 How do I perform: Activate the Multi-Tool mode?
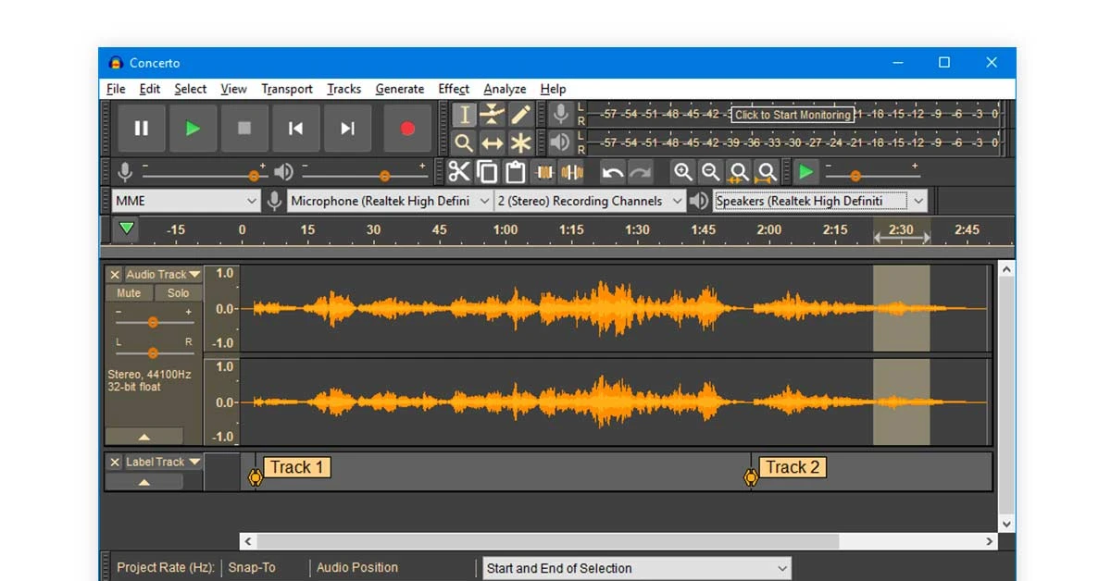pos(522,142)
